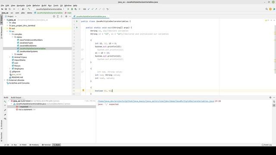Image resolution: width=276 pixels, height=155 pixels.
Task: Hide the Project tool window
Action: (70, 16)
